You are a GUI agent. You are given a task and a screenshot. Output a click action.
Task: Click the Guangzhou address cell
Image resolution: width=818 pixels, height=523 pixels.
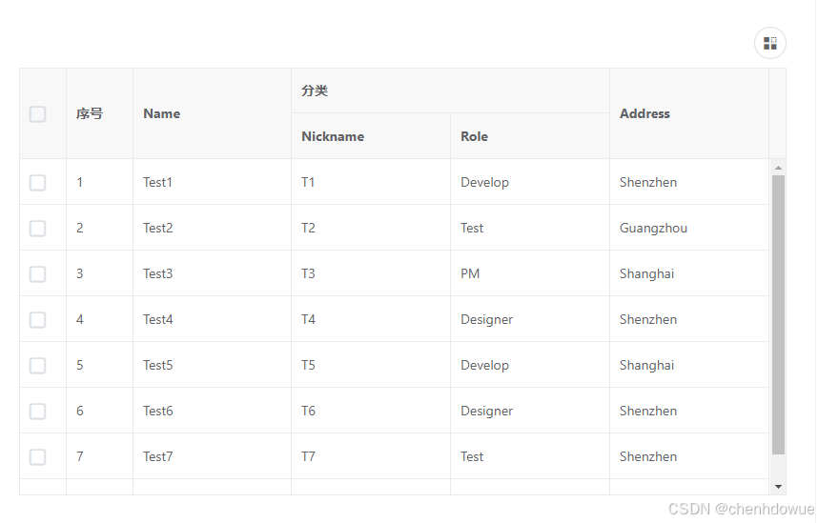pos(688,228)
